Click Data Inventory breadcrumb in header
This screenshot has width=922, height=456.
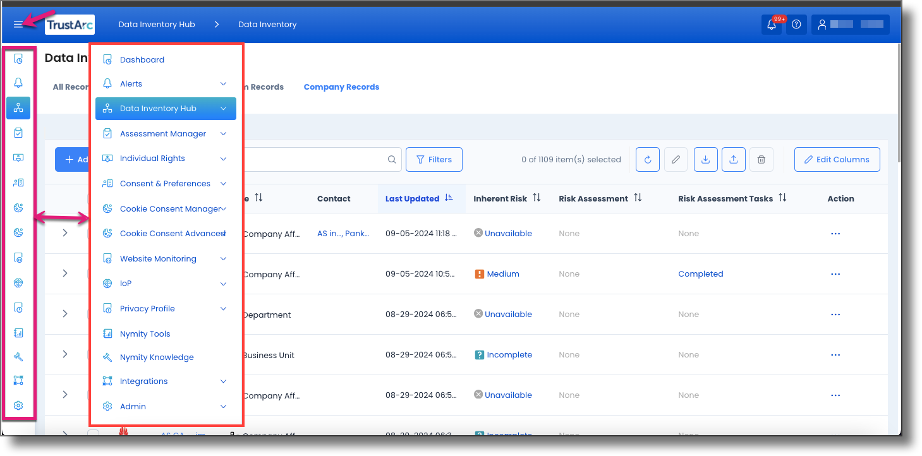pos(267,25)
